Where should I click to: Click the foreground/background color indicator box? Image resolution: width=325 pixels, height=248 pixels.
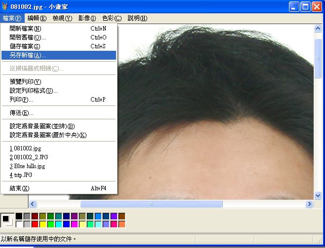tap(7, 220)
